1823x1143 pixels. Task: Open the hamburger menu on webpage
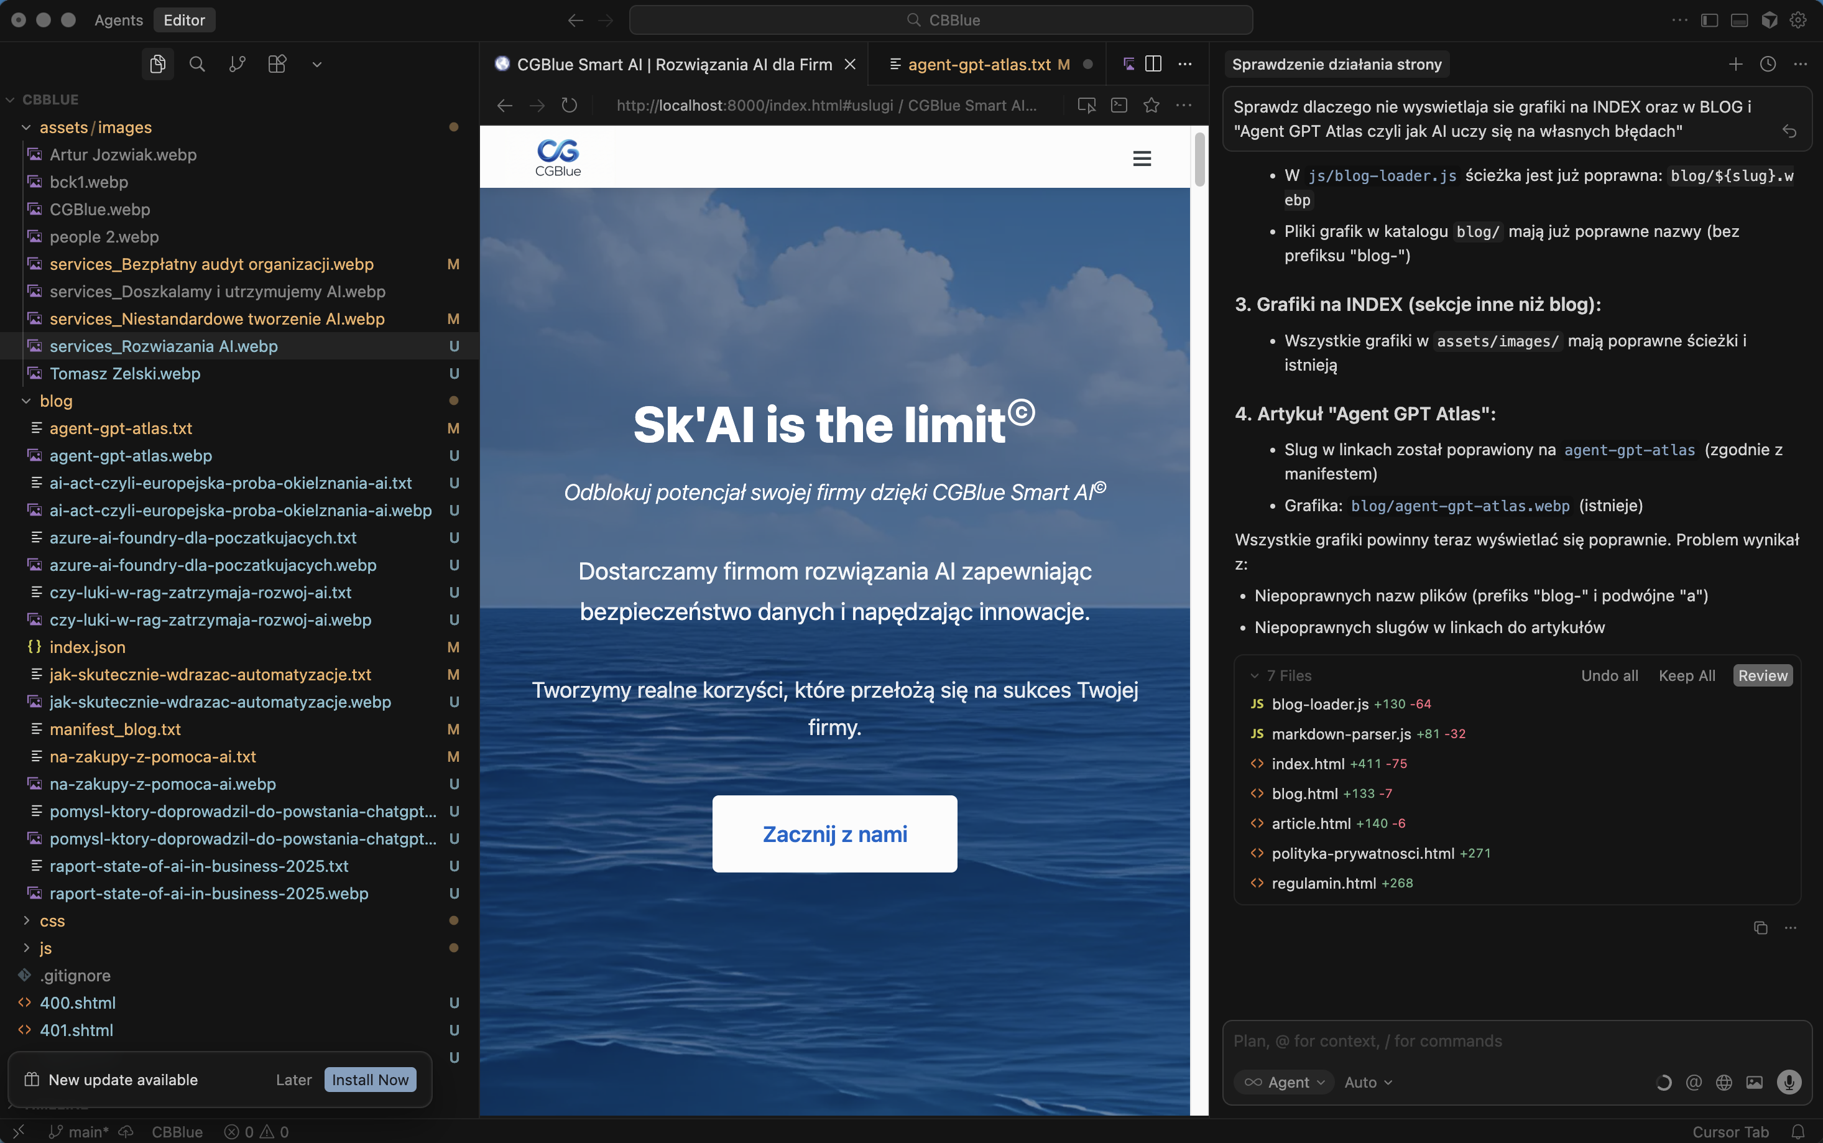click(x=1142, y=159)
